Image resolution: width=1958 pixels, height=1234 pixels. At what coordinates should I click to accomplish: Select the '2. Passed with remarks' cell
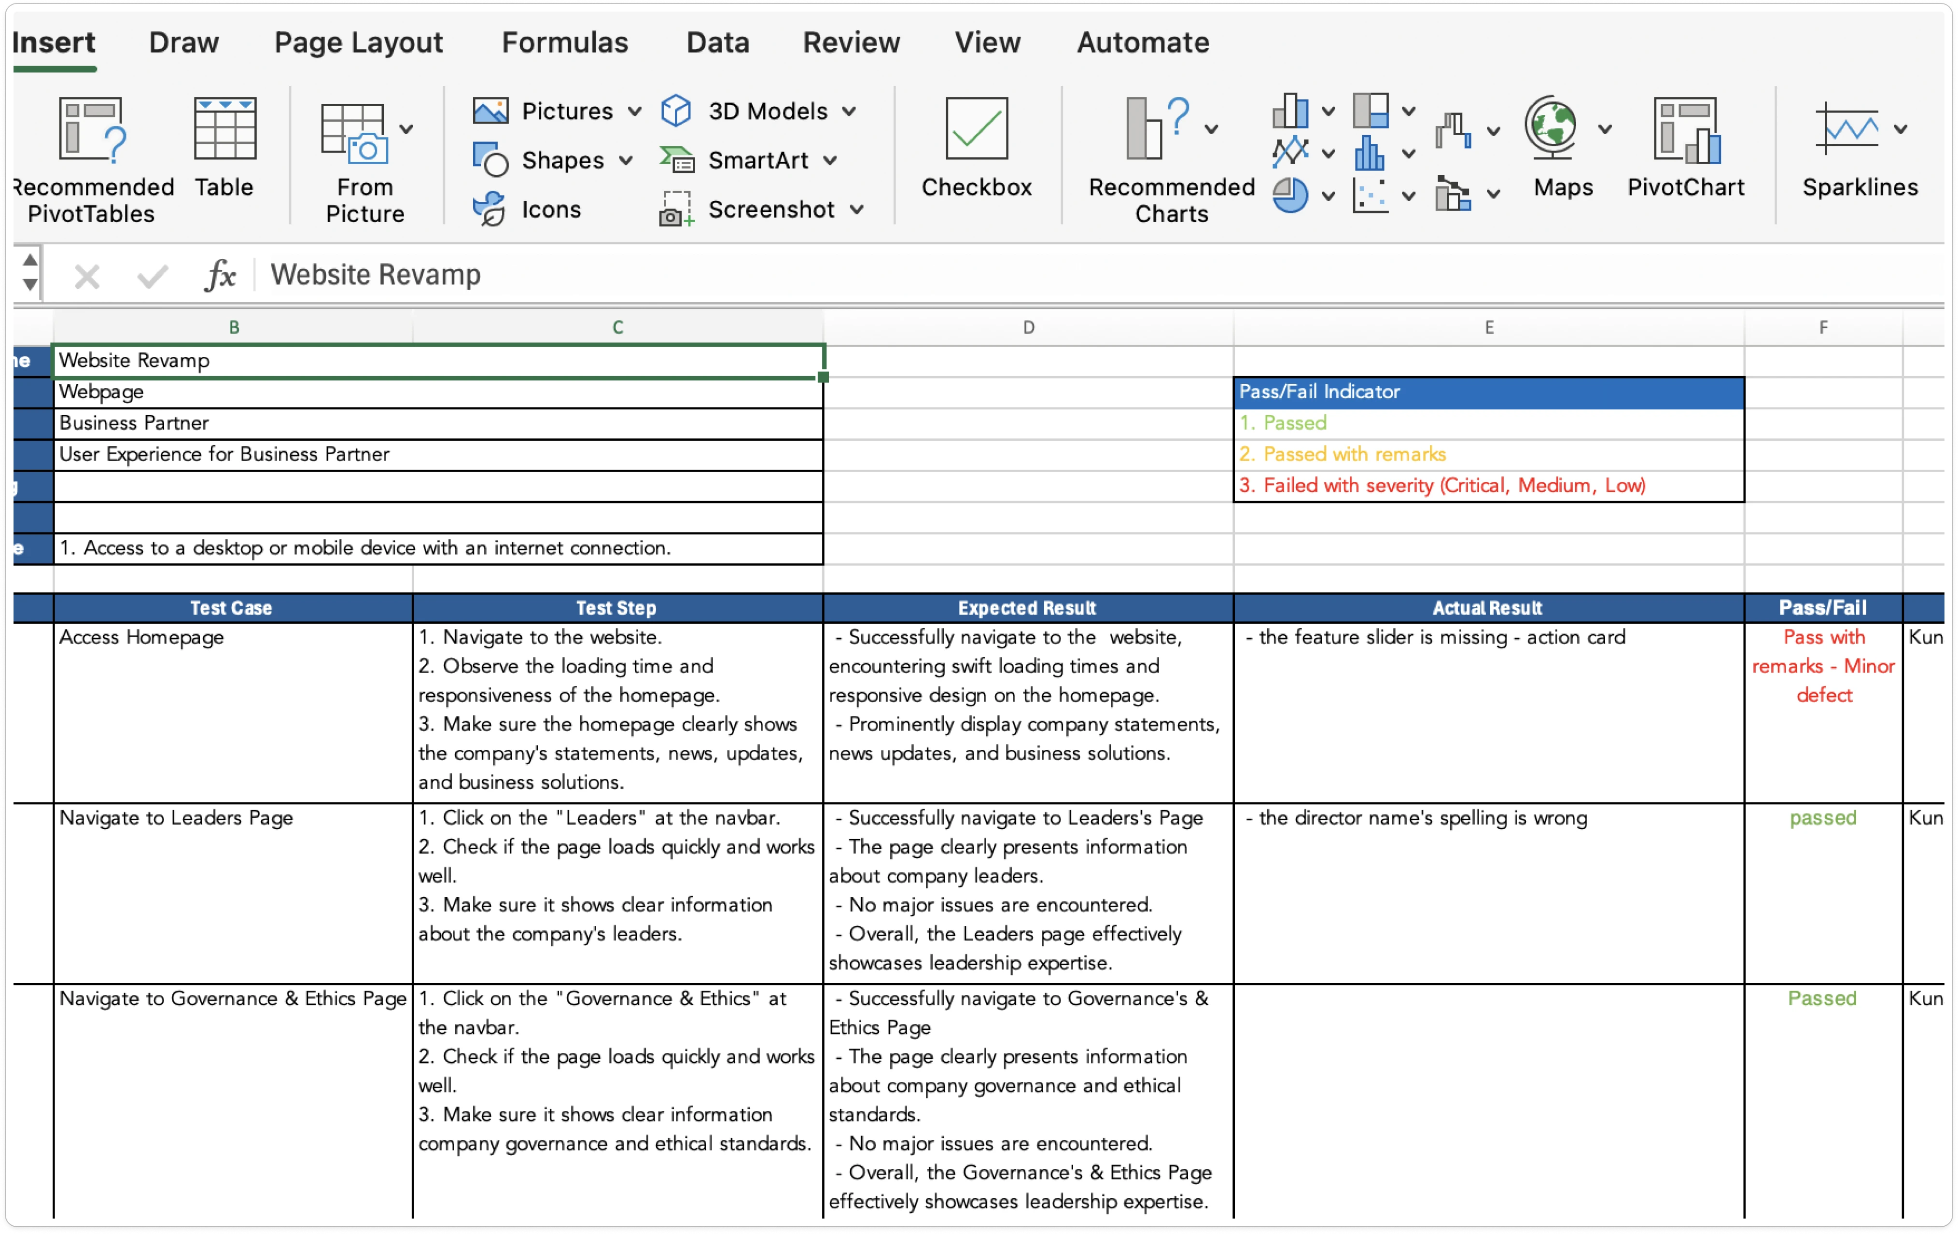coord(1489,455)
